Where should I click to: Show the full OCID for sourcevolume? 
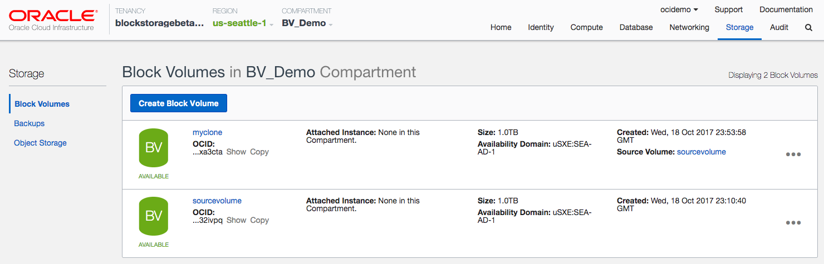pyautogui.click(x=236, y=220)
